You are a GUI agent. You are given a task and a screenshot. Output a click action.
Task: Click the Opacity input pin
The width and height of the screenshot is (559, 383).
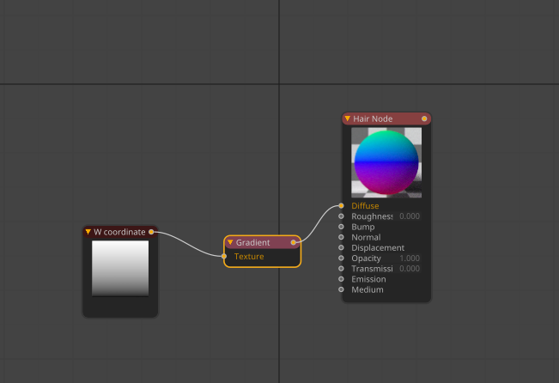(341, 258)
